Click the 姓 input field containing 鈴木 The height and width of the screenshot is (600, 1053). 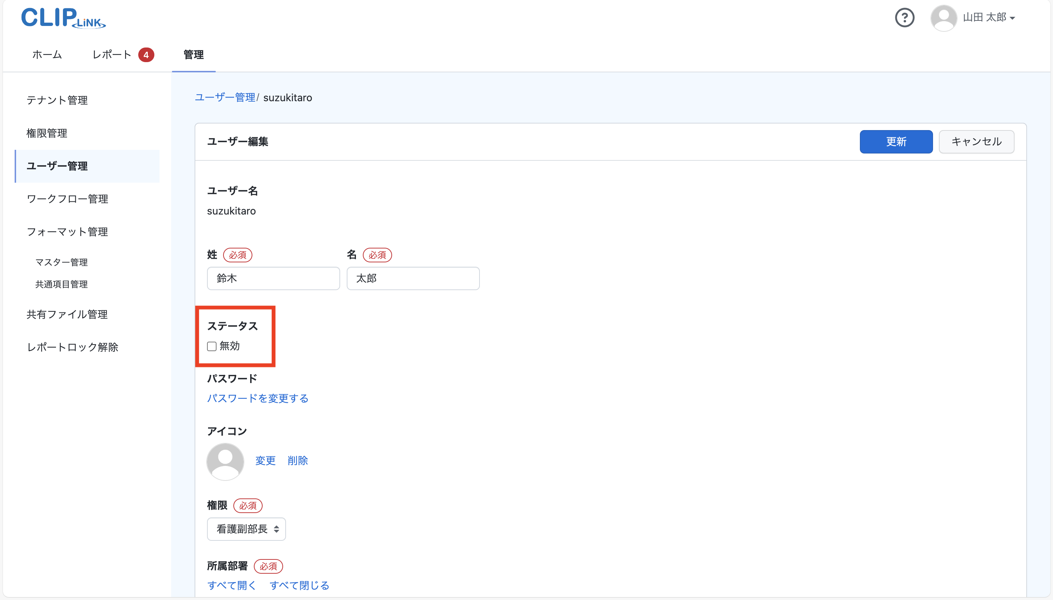pyautogui.click(x=273, y=278)
